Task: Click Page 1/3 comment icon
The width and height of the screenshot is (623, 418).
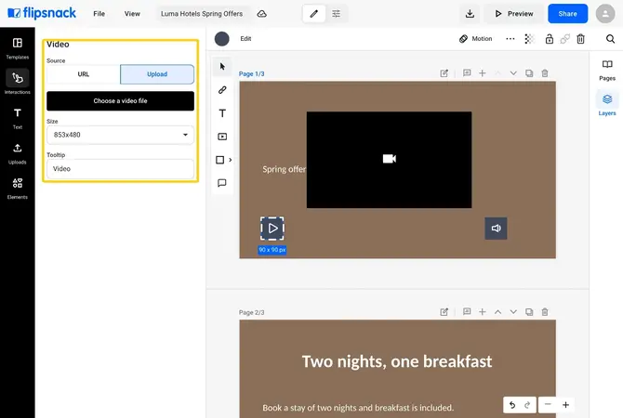Action: tap(467, 73)
